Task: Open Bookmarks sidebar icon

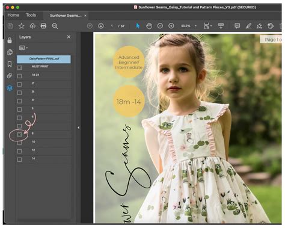Action: [x=10, y=64]
